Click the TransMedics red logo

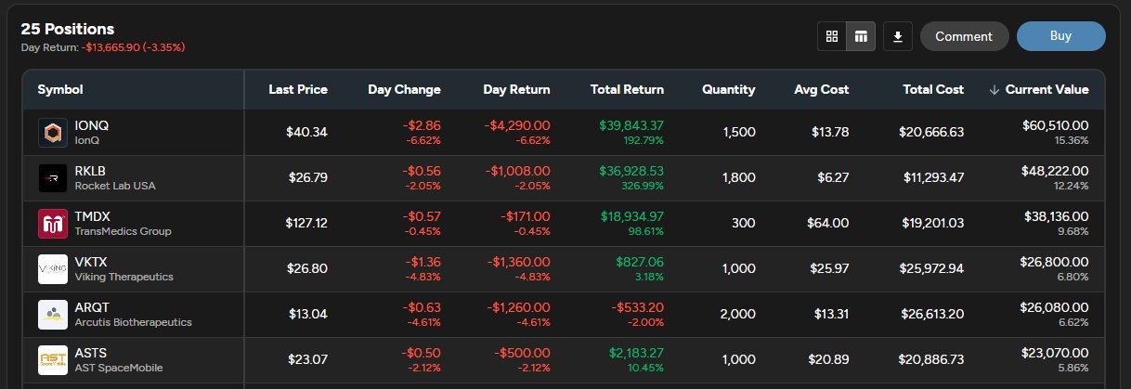coord(52,224)
